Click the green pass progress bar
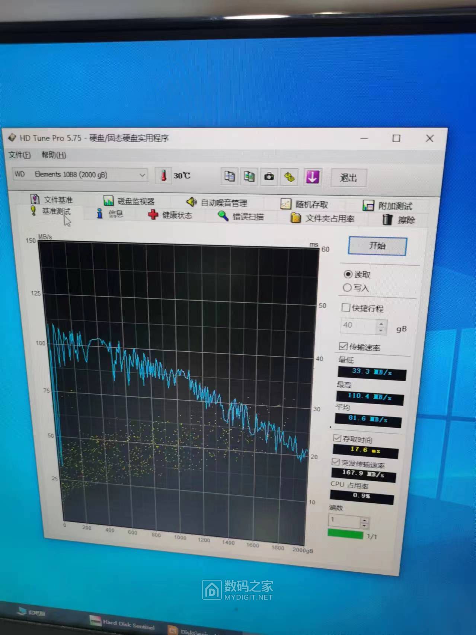This screenshot has width=476, height=635. tap(345, 535)
